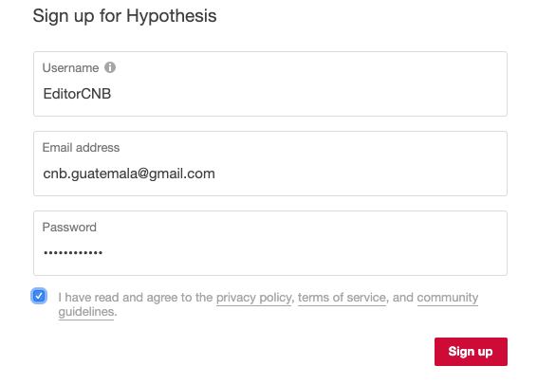Focus the Username field containing EditorCNB
This screenshot has height=384, width=537.
point(270,83)
